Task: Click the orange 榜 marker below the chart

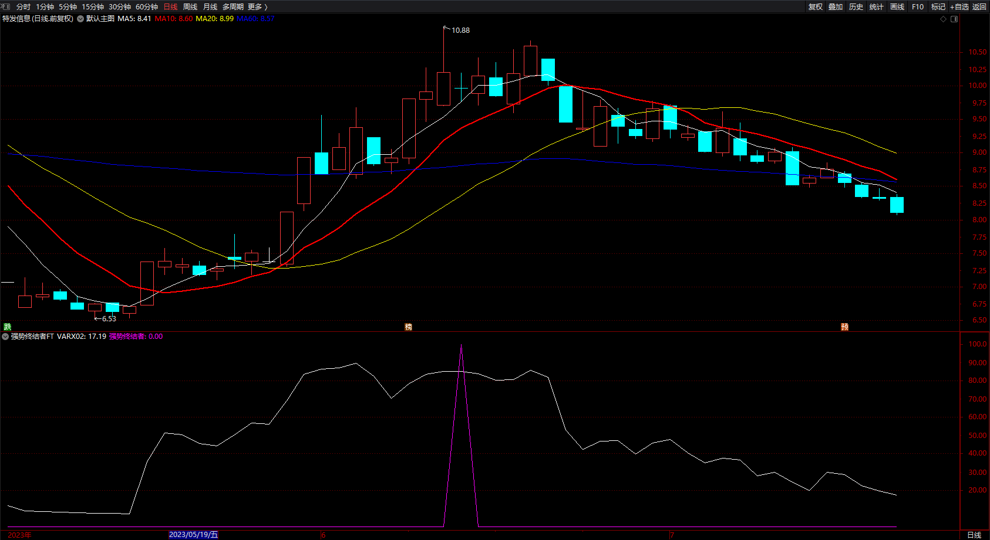Action: coord(409,327)
